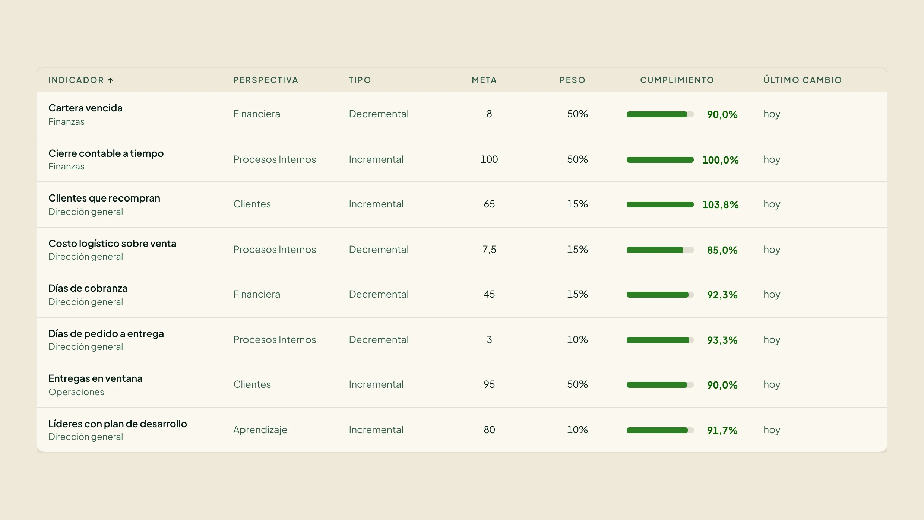Image resolution: width=924 pixels, height=520 pixels.
Task: Click the progress bar for Cartera vencida
Action: [660, 114]
